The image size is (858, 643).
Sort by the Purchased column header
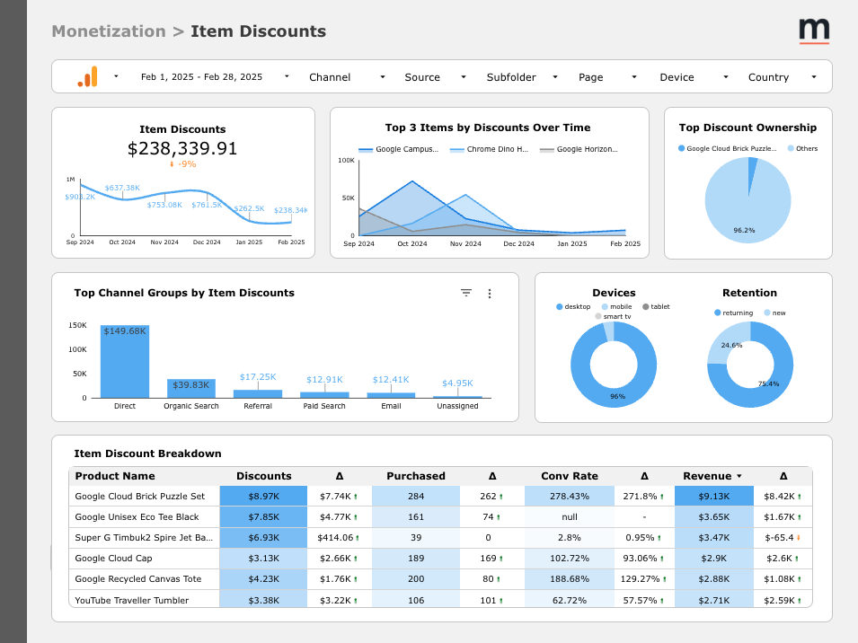coord(416,476)
